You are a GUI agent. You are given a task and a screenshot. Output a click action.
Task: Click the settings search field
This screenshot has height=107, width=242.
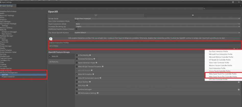tap(222, 8)
